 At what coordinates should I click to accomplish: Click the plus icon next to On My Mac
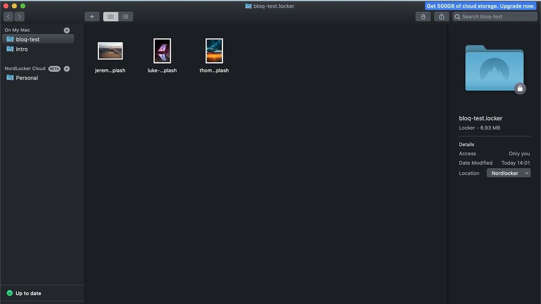66,30
